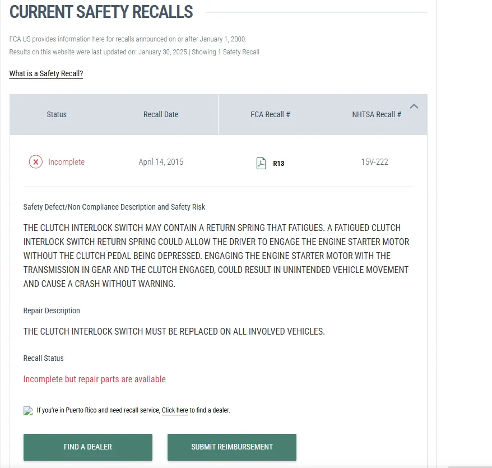Open the What is a Safety Recall link
Image resolution: width=492 pixels, height=468 pixels.
[x=46, y=74]
